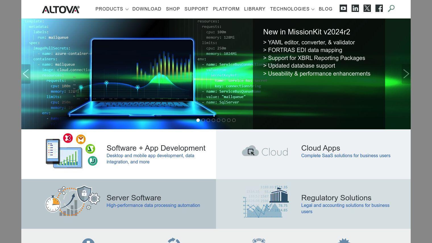This screenshot has height=243, width=432.
Task: Open the LinkedIn icon in header
Action: [355, 9]
